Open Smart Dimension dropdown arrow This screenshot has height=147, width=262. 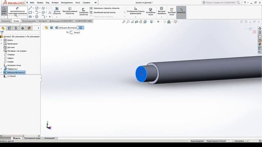tap(18, 17)
